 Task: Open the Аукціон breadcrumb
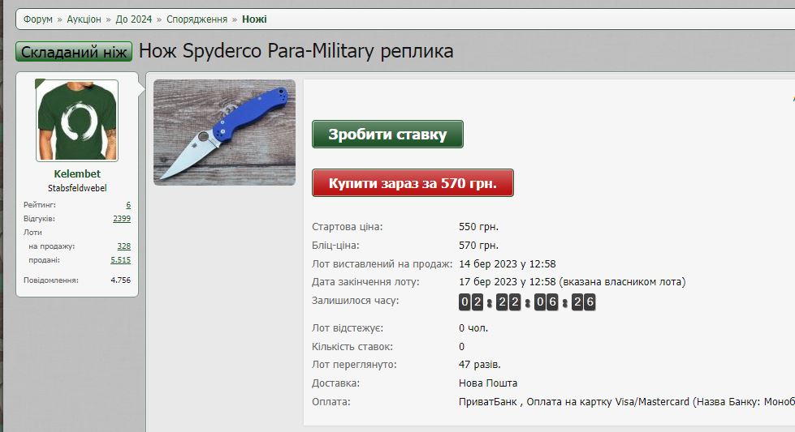84,19
